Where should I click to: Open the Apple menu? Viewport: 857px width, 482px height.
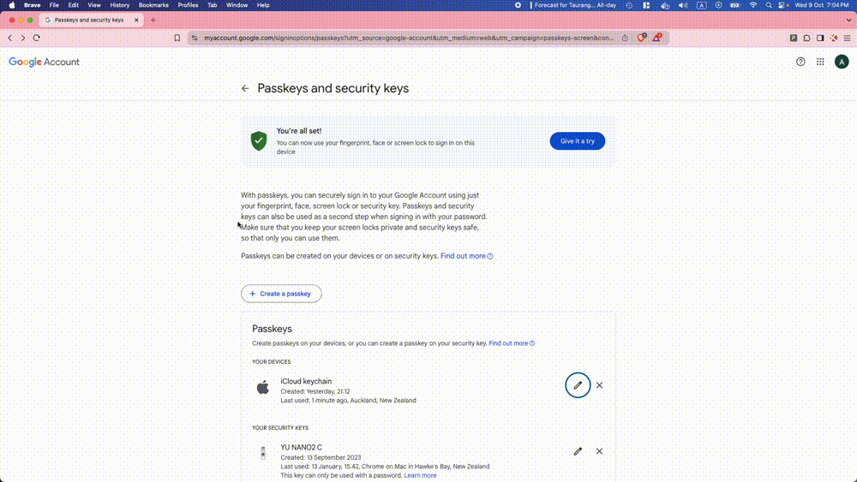tap(11, 5)
